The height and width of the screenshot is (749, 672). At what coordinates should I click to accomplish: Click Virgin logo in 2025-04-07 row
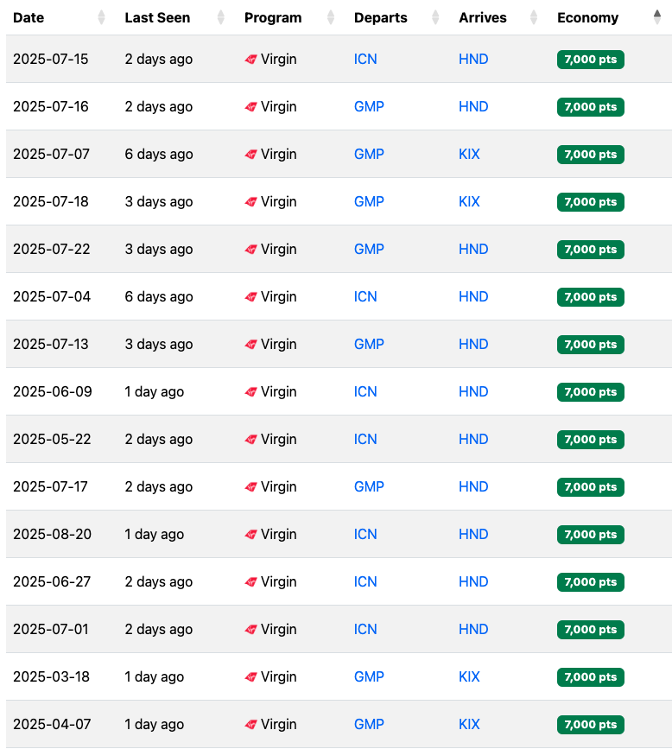250,725
